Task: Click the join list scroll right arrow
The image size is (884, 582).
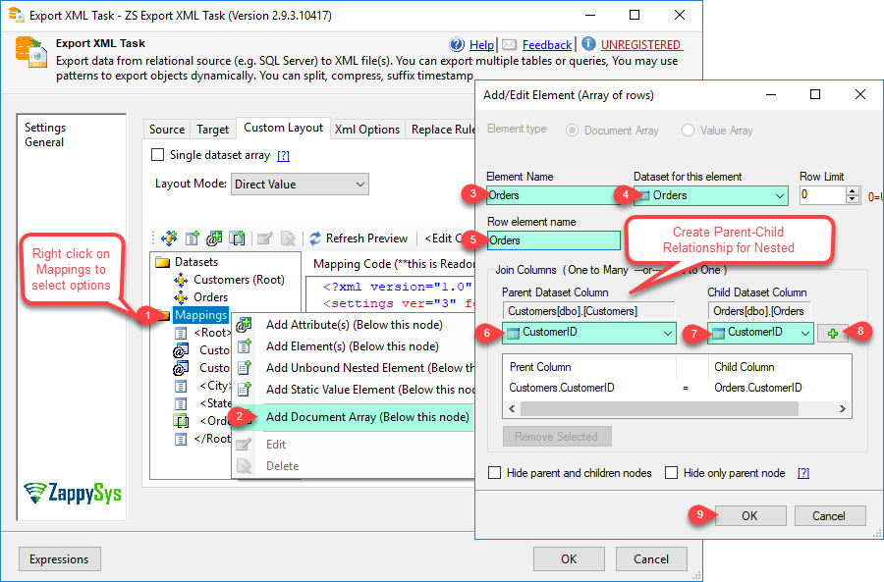Action: point(843,408)
